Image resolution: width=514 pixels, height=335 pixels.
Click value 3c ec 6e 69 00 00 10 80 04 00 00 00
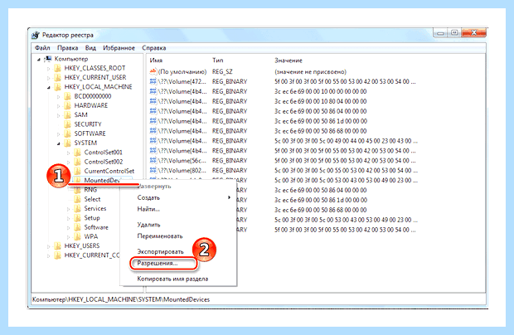(x=321, y=101)
